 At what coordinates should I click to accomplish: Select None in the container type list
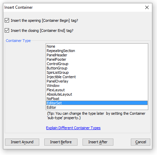(97, 46)
